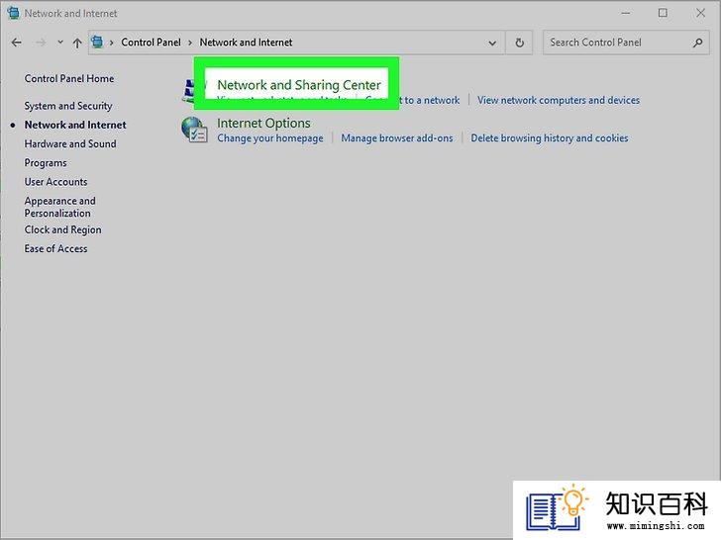Click View network computers and devices

(559, 100)
